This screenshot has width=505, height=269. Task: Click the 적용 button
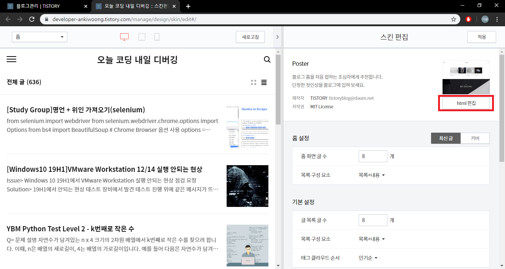coord(482,37)
